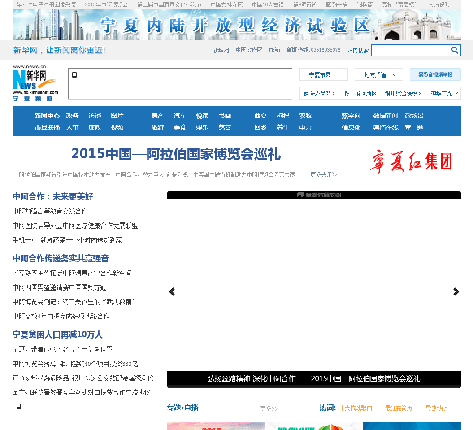This screenshot has height=430, width=473.
Task: Open 中阿加强高等教育交流合作 article
Action: 50,211
